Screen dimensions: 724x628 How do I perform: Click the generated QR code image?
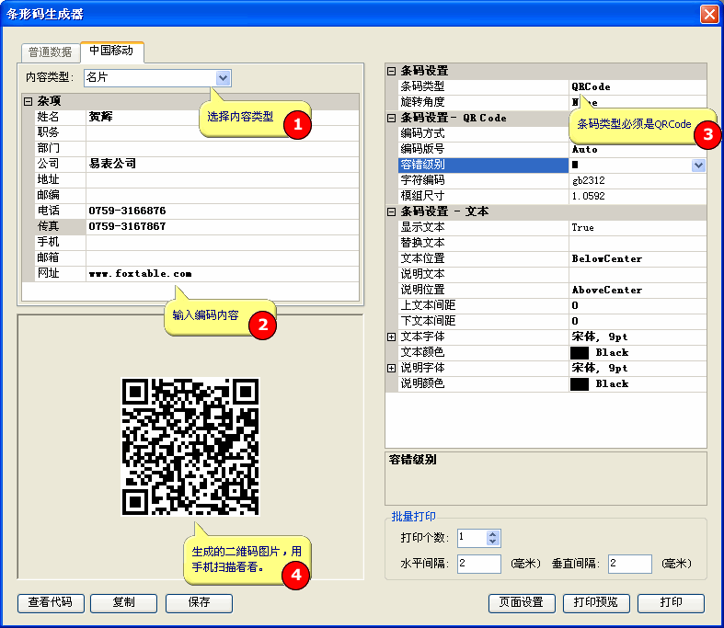[190, 447]
